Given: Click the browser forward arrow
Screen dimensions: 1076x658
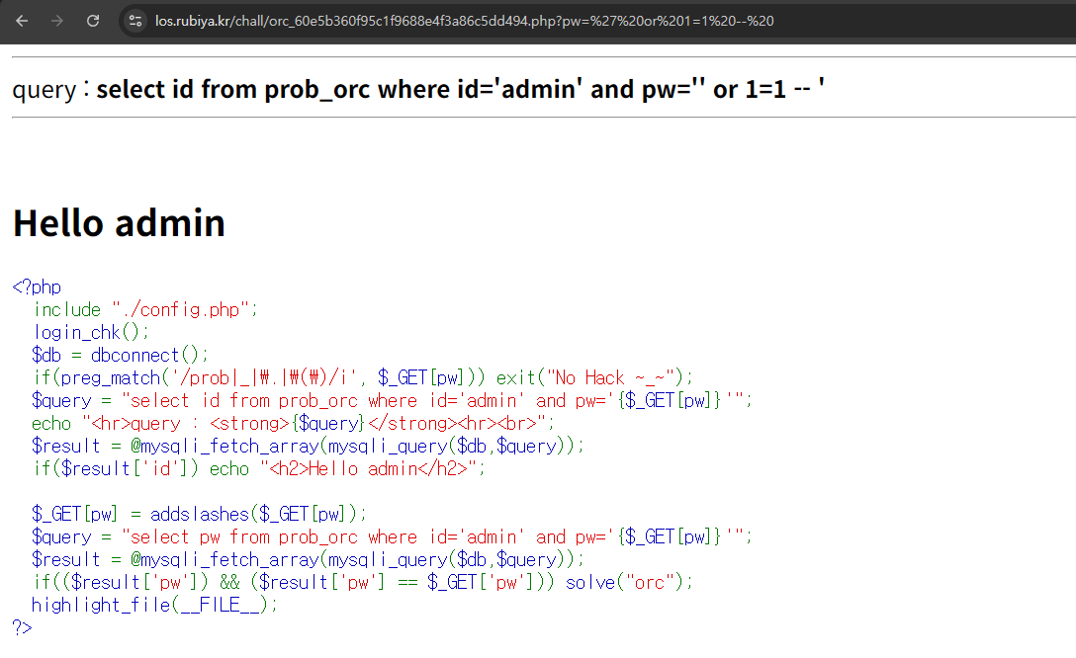Looking at the screenshot, I should coord(57,21).
